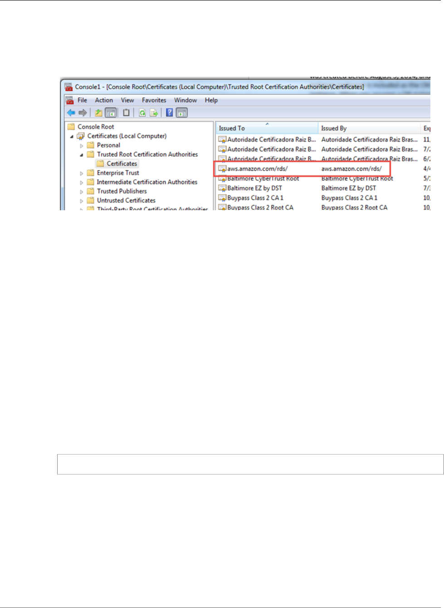This screenshot has height=608, width=444.
Task: Click the Forward arrow toolbar icon
Action: pyautogui.click(x=83, y=113)
